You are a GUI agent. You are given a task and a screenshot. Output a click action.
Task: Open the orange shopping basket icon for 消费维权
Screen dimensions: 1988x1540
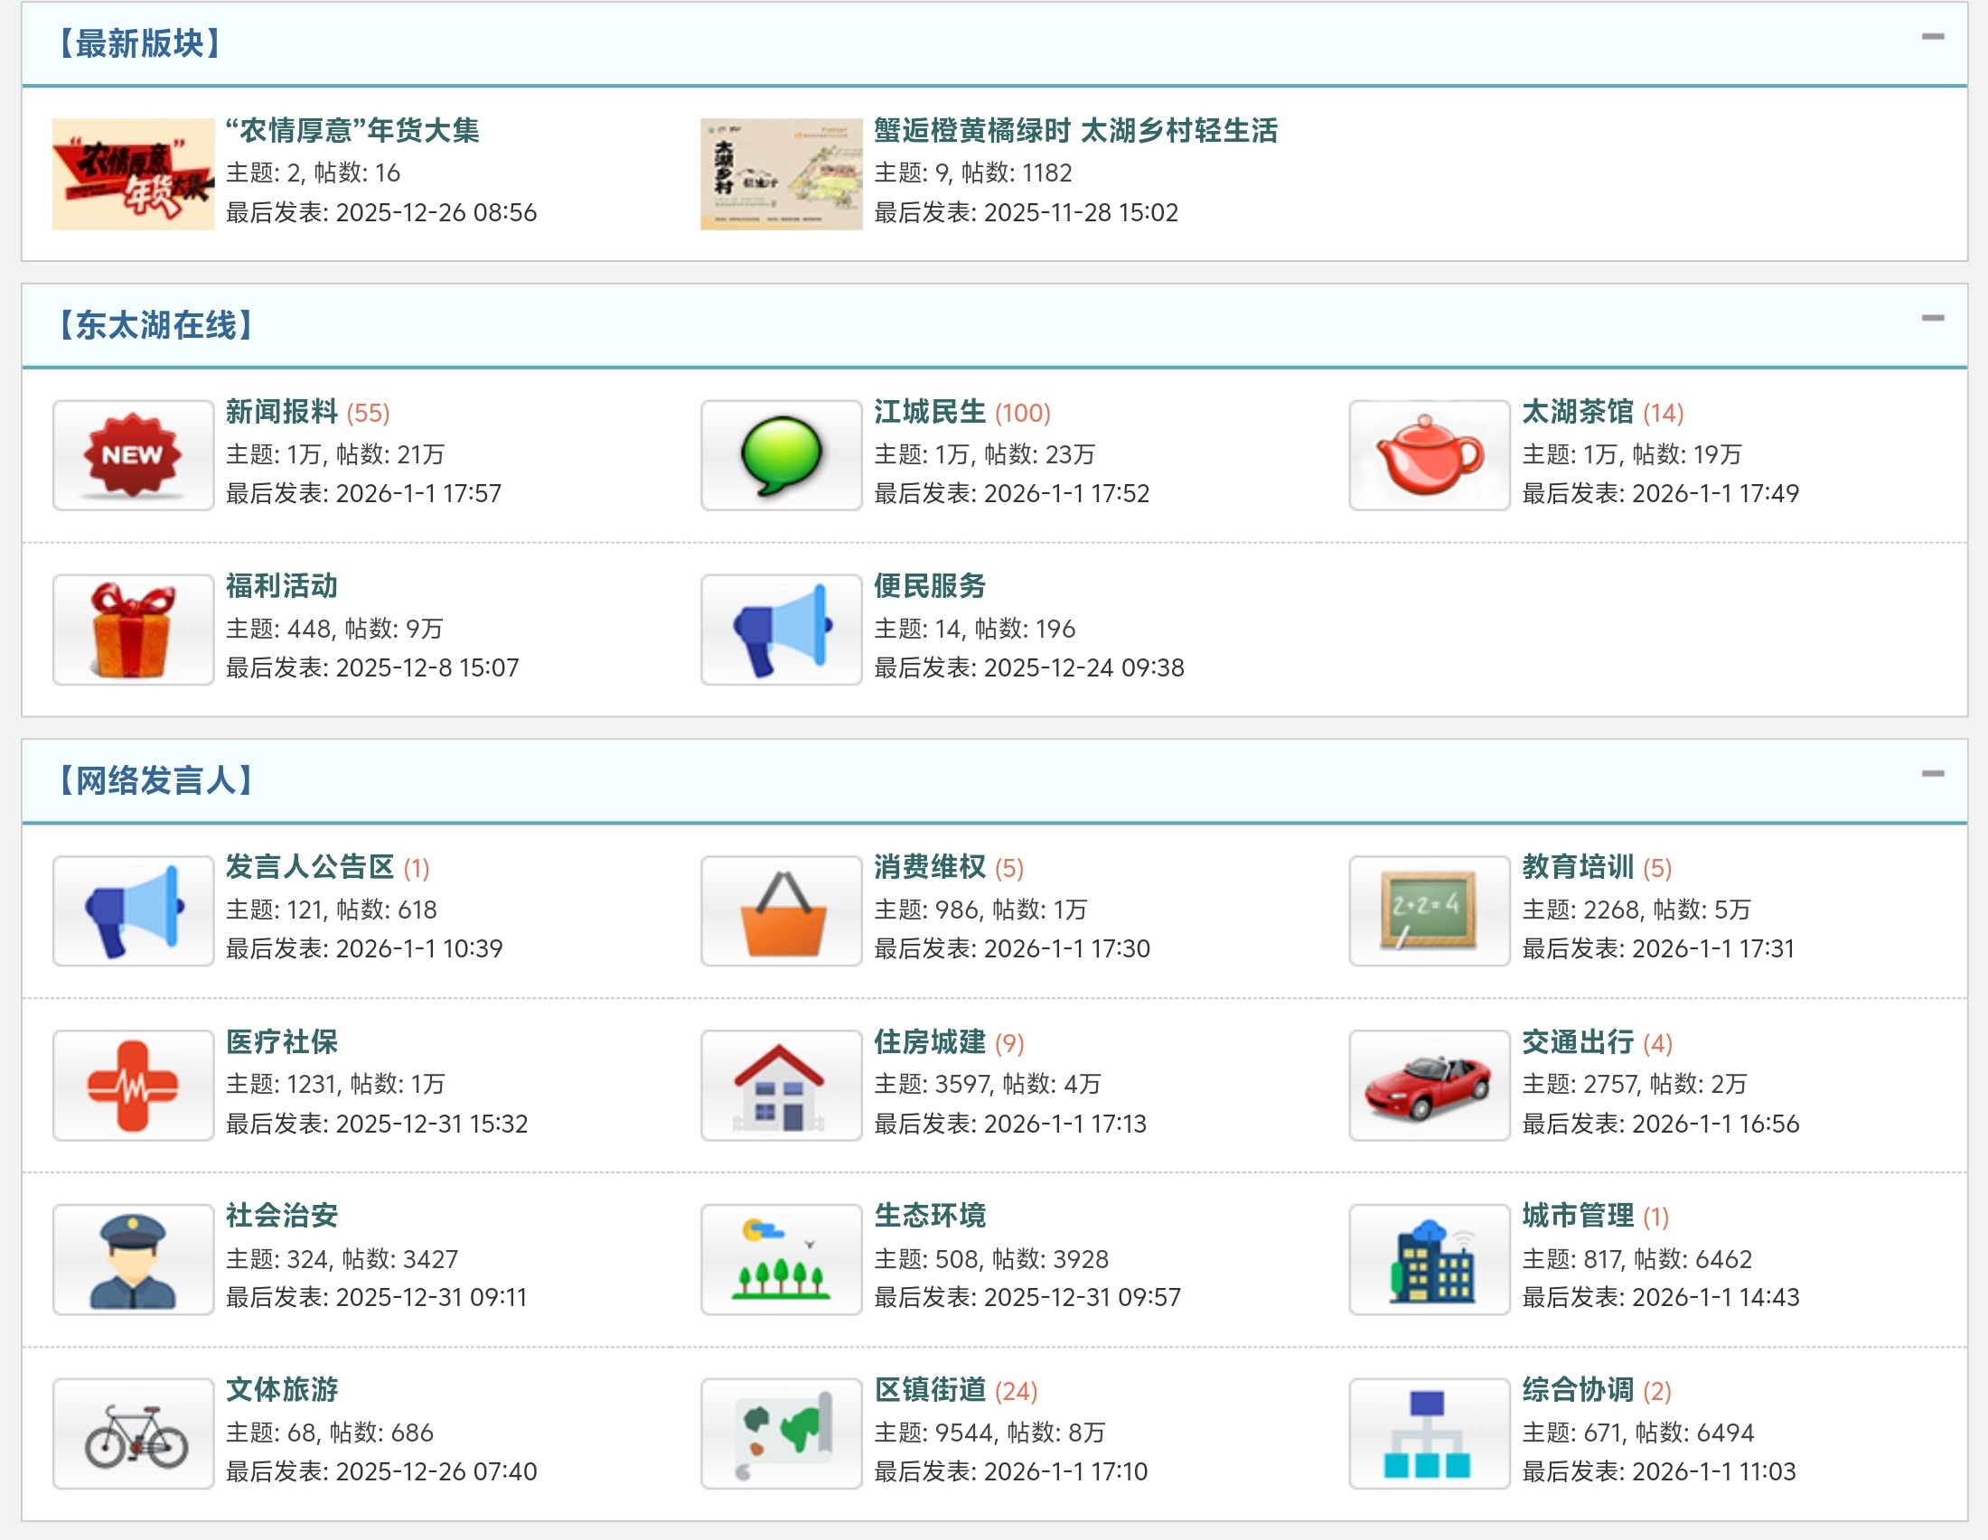click(781, 910)
